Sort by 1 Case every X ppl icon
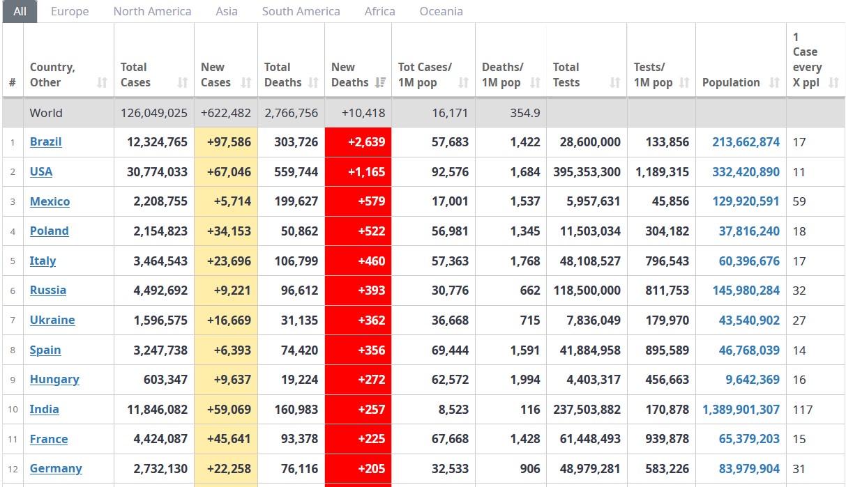 tap(833, 82)
